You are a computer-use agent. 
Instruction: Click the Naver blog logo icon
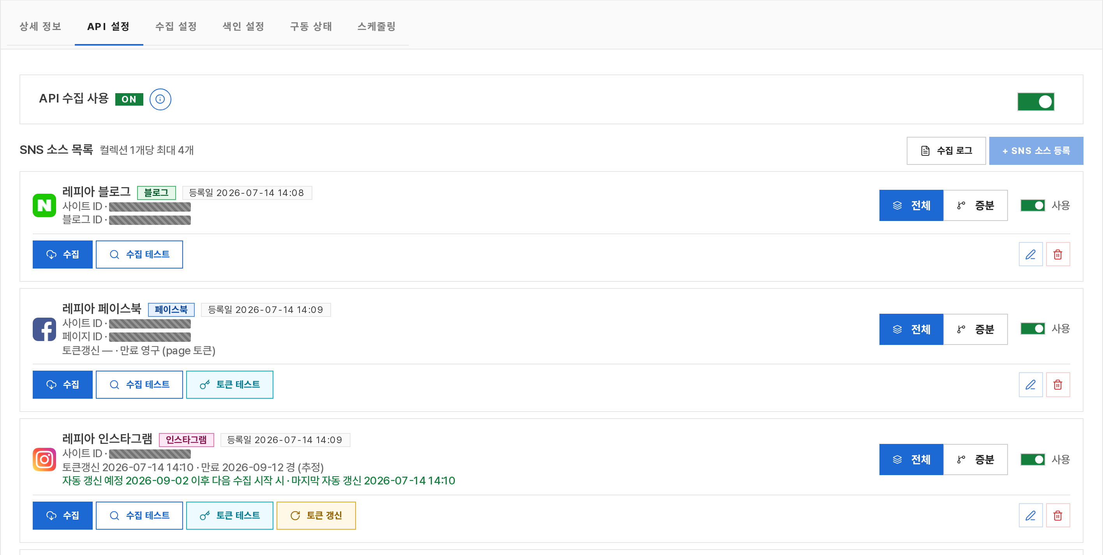pyautogui.click(x=44, y=206)
